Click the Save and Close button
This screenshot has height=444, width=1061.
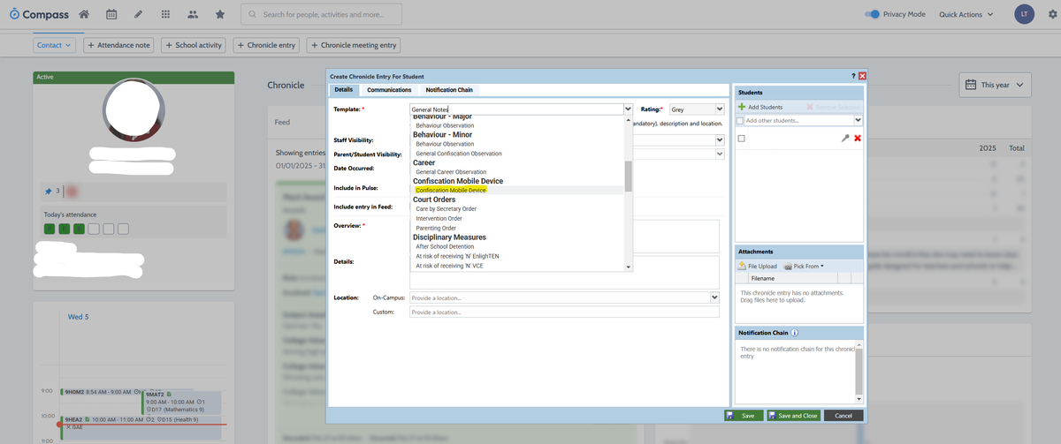792,416
